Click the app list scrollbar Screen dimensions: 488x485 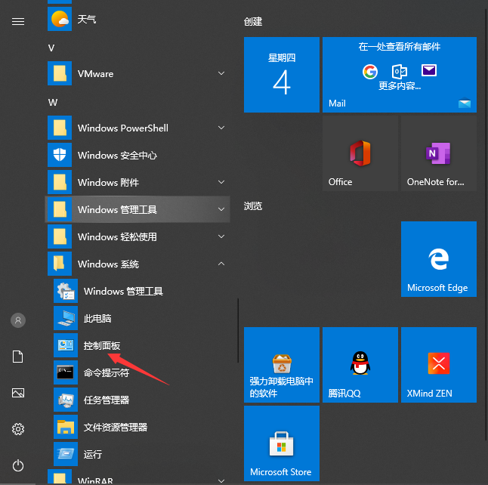tap(238, 331)
